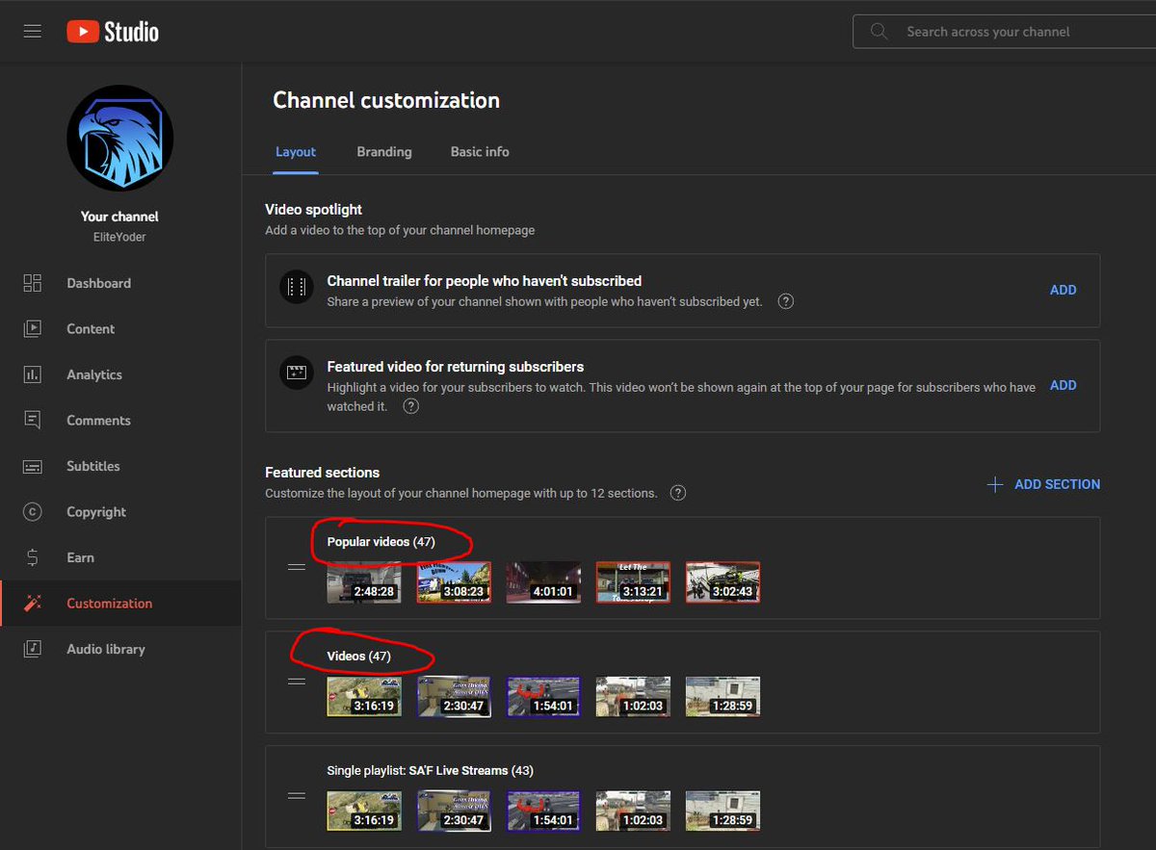
Task: Switch to the Branding tab
Action: click(x=384, y=152)
